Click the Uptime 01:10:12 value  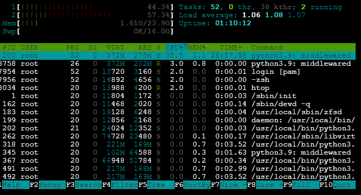click(x=233, y=23)
